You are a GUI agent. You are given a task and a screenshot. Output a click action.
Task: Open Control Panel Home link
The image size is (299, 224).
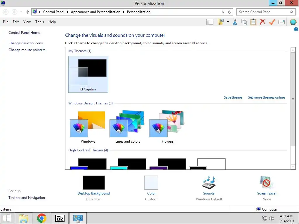pyautogui.click(x=24, y=33)
